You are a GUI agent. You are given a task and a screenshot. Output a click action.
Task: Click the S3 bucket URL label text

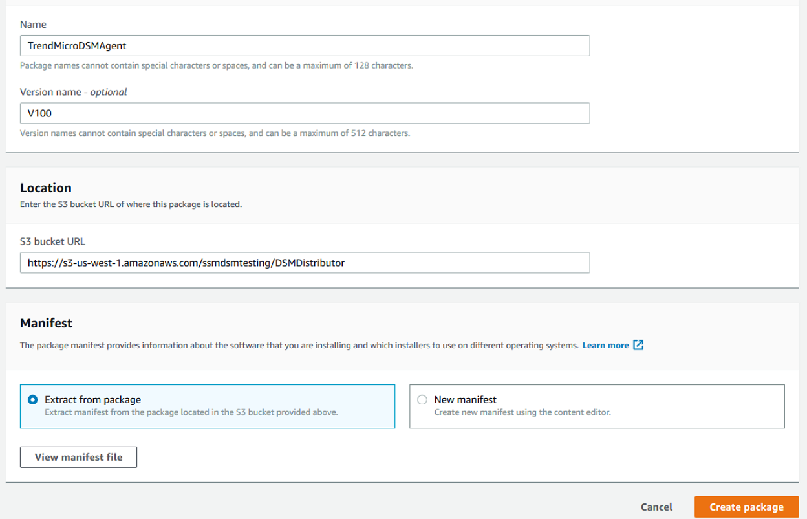pyautogui.click(x=52, y=241)
